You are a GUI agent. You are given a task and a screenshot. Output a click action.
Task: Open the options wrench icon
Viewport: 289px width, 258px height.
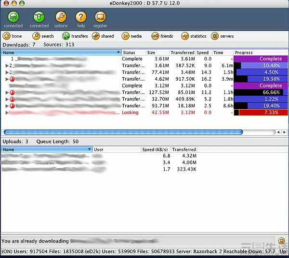61,17
